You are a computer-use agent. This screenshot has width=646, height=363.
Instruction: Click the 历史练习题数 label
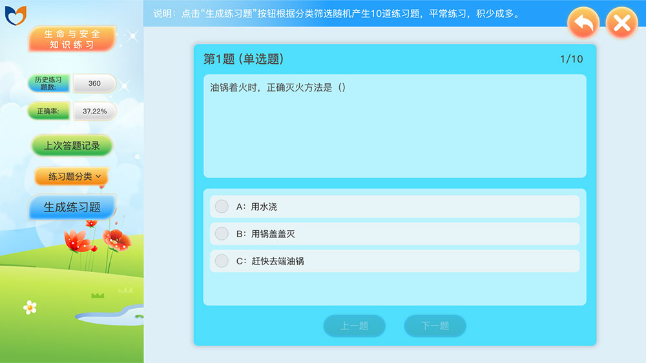[48, 83]
